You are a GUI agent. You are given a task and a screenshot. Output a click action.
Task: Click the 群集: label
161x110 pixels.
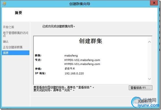(x=38, y=55)
